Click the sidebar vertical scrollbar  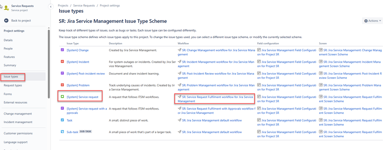(x=49, y=63)
